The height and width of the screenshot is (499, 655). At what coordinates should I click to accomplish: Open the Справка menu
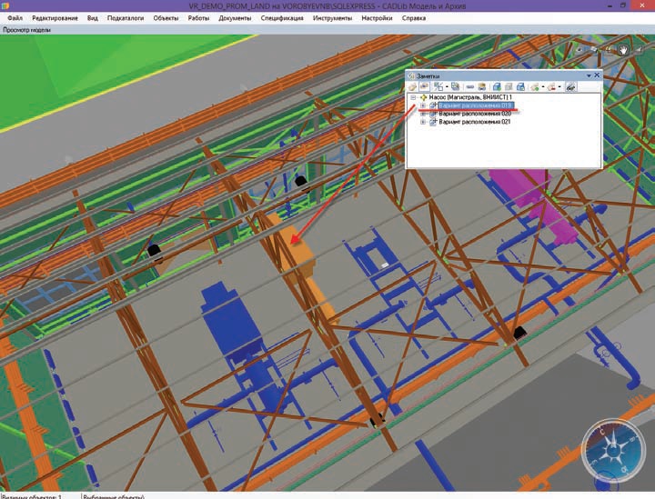pos(414,18)
